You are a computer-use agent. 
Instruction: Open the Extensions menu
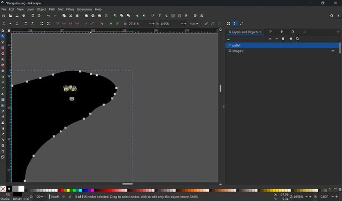84,9
